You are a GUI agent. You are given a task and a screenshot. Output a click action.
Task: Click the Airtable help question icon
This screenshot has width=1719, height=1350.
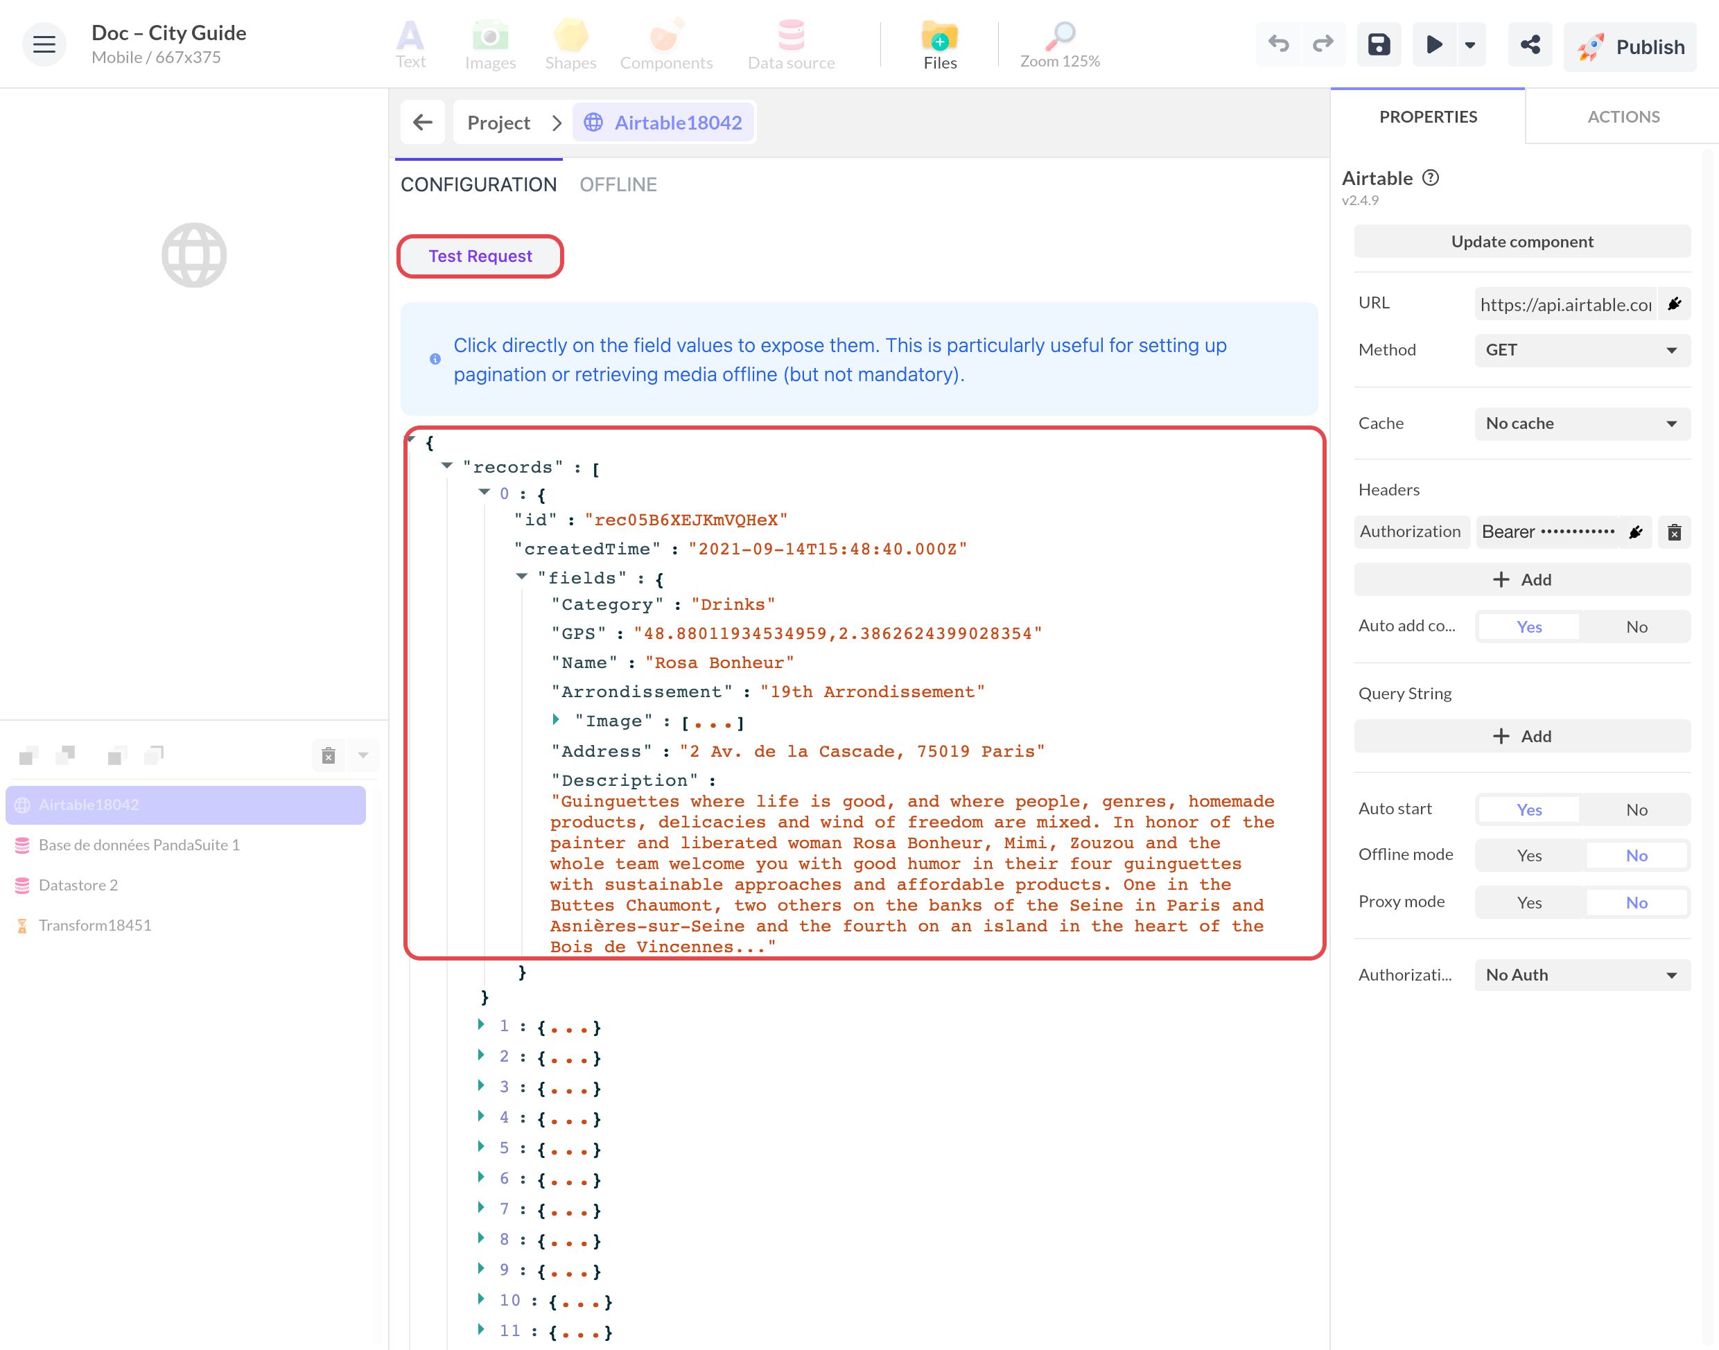[x=1431, y=178]
